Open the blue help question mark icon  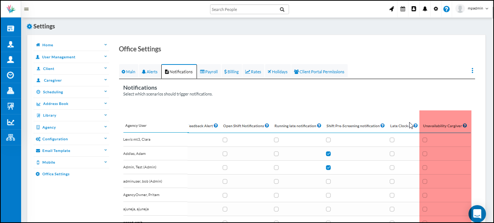pos(447,9)
